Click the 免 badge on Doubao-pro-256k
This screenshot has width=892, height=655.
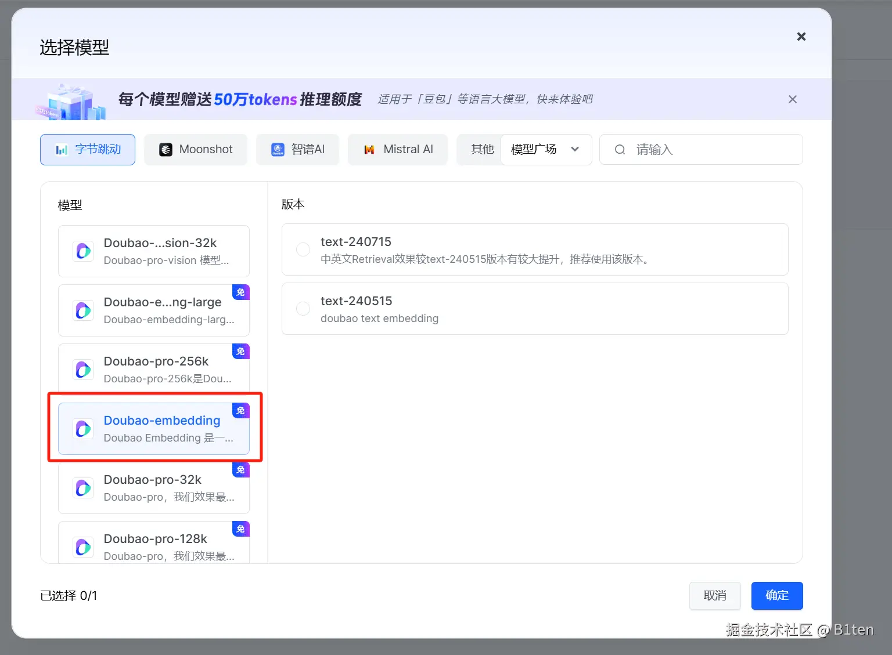(x=241, y=352)
